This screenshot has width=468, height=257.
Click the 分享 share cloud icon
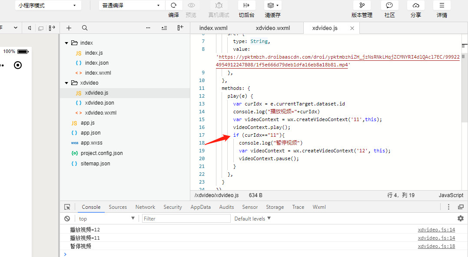(416, 5)
